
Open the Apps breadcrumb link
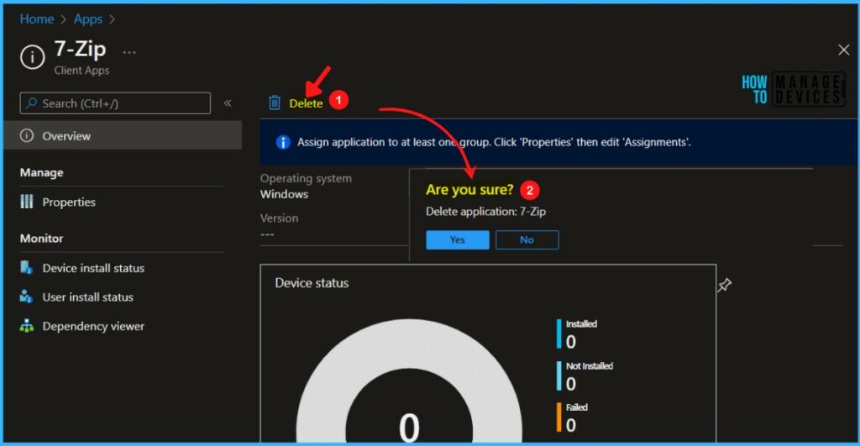tap(87, 19)
